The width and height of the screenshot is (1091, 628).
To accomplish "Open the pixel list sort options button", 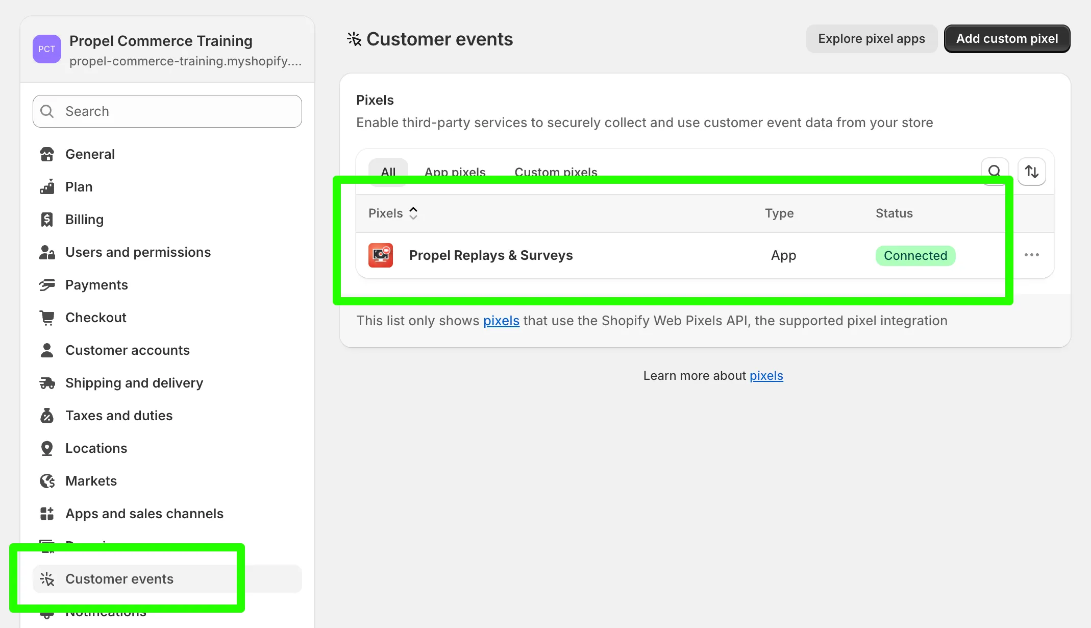I will (1032, 172).
